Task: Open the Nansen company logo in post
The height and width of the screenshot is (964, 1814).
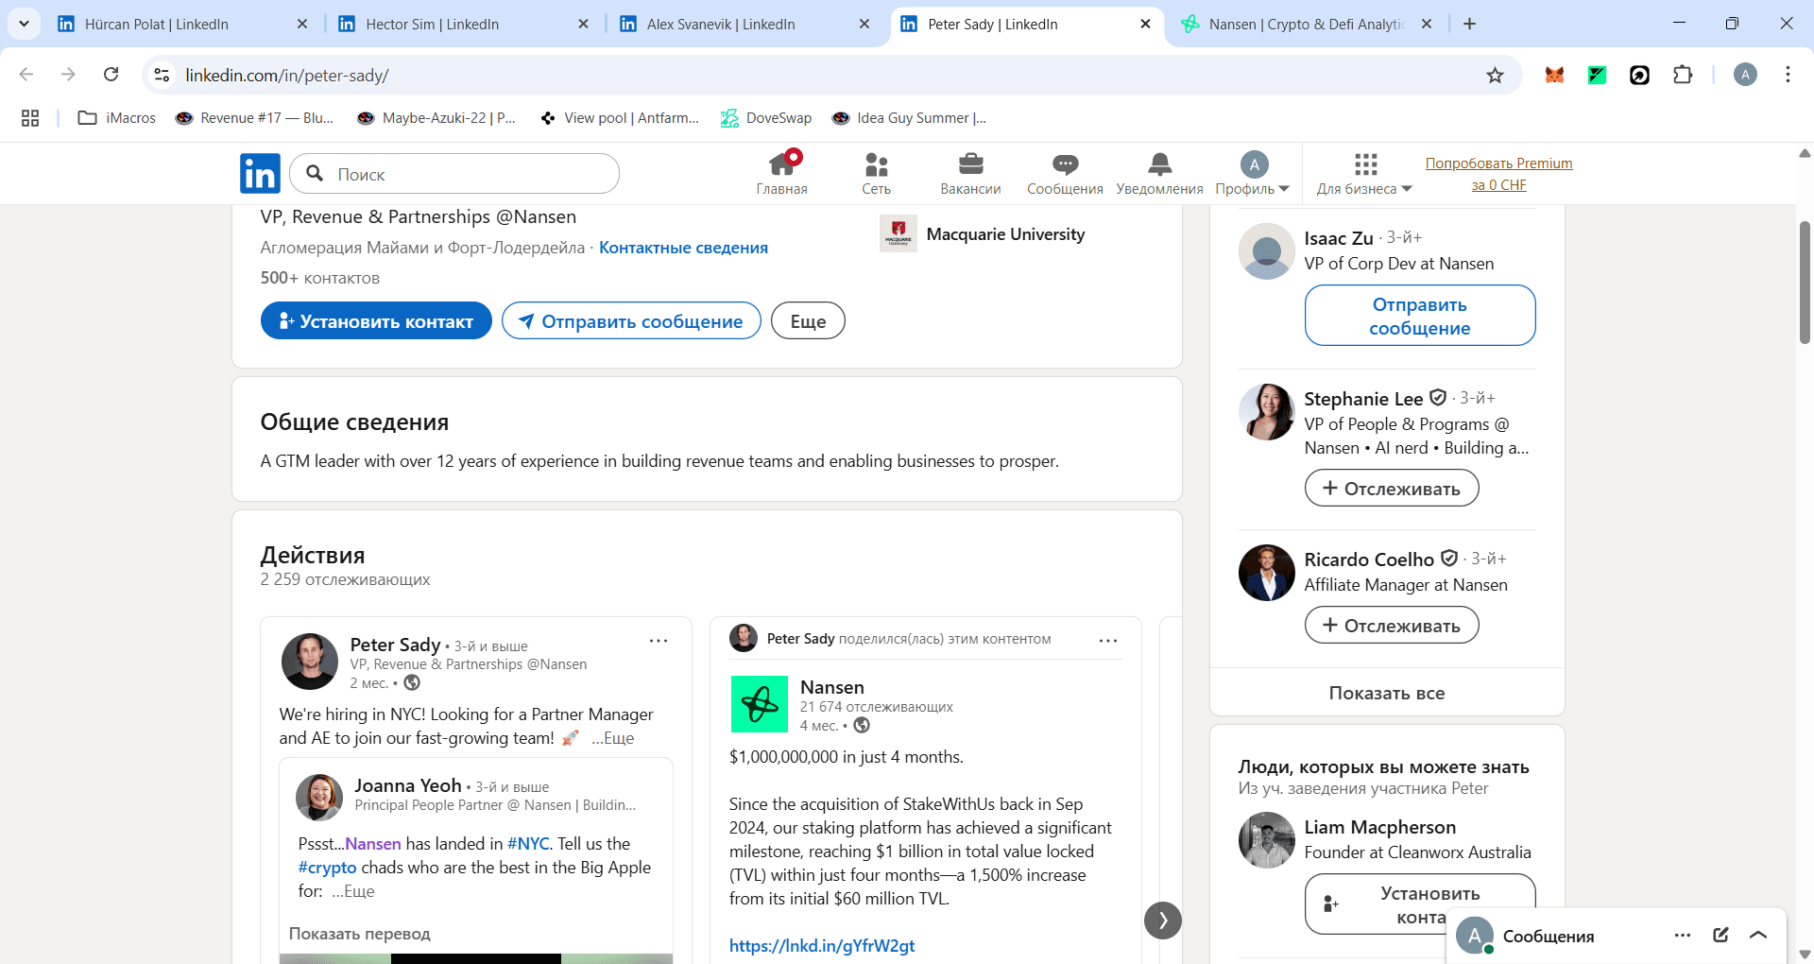Action: (x=760, y=704)
